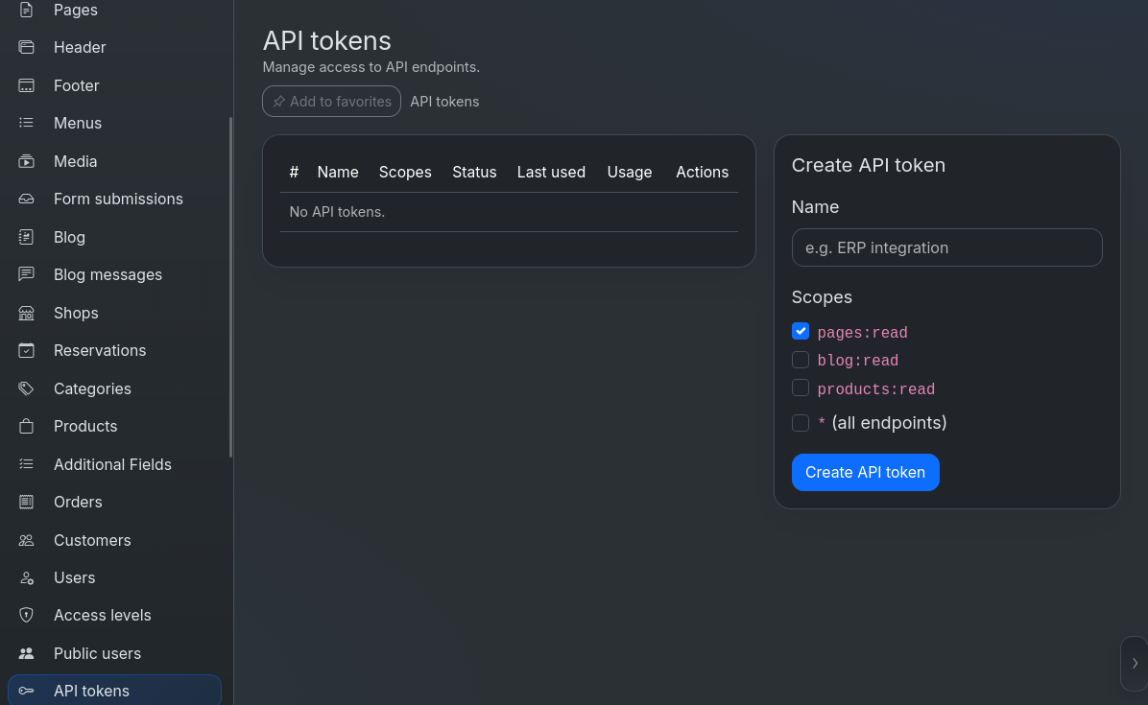Click the Orders icon in sidebar
The width and height of the screenshot is (1148, 705).
click(26, 502)
